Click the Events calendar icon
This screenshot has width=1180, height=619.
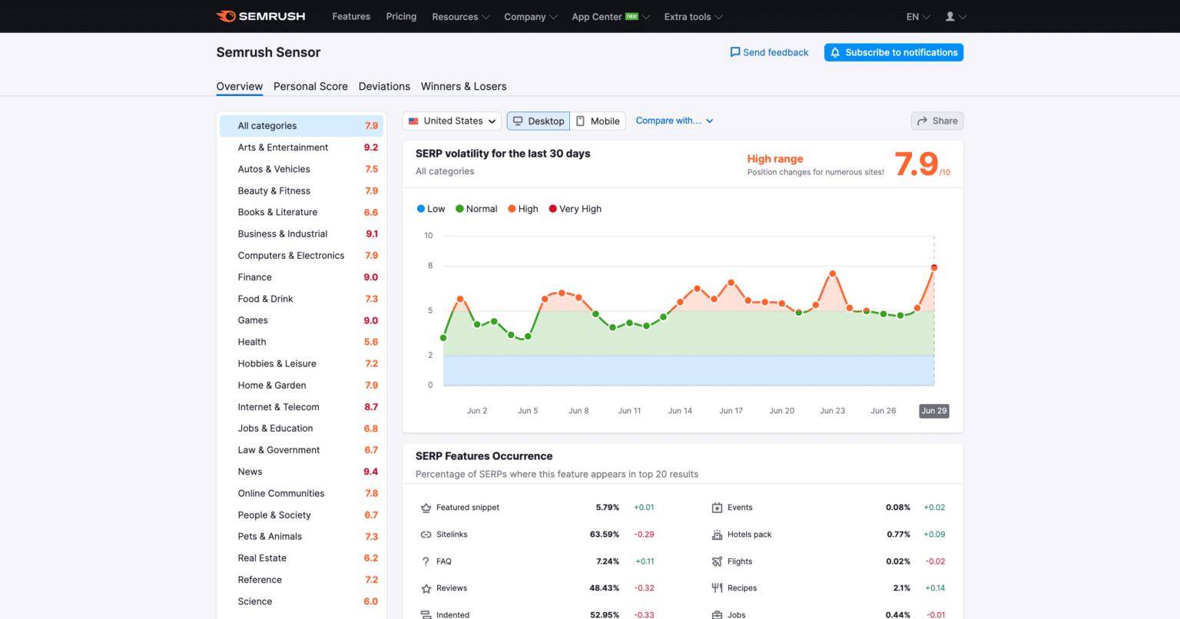(717, 508)
